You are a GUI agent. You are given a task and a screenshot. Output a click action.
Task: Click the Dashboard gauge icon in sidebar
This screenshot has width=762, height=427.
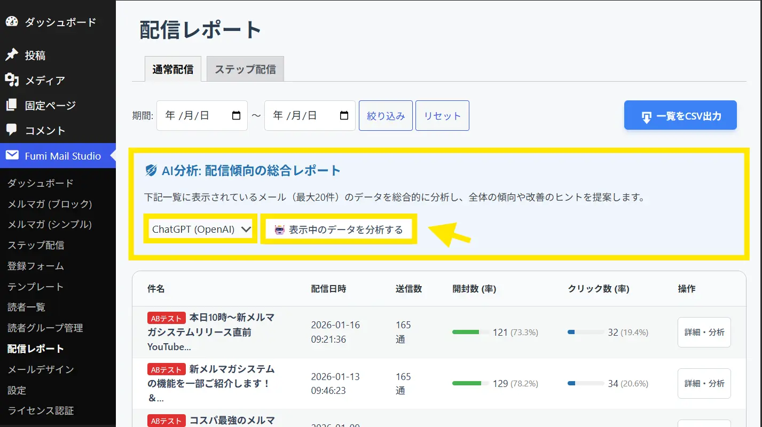[12, 22]
